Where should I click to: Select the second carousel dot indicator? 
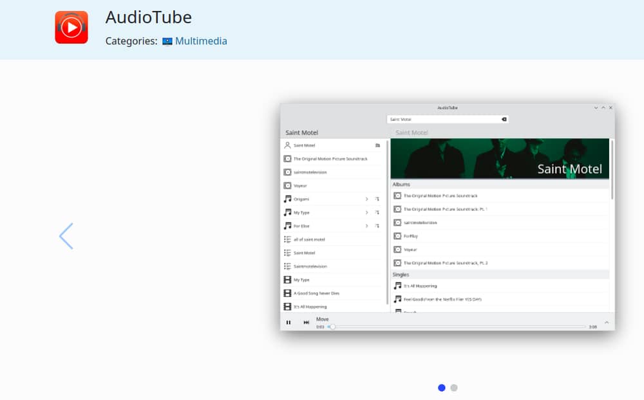(x=454, y=388)
